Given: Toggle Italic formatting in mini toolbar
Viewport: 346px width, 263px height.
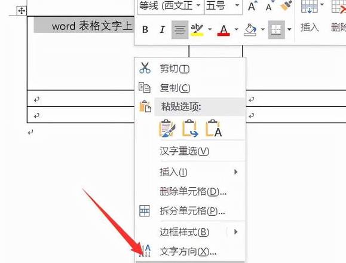Looking at the screenshot, I should [x=163, y=29].
